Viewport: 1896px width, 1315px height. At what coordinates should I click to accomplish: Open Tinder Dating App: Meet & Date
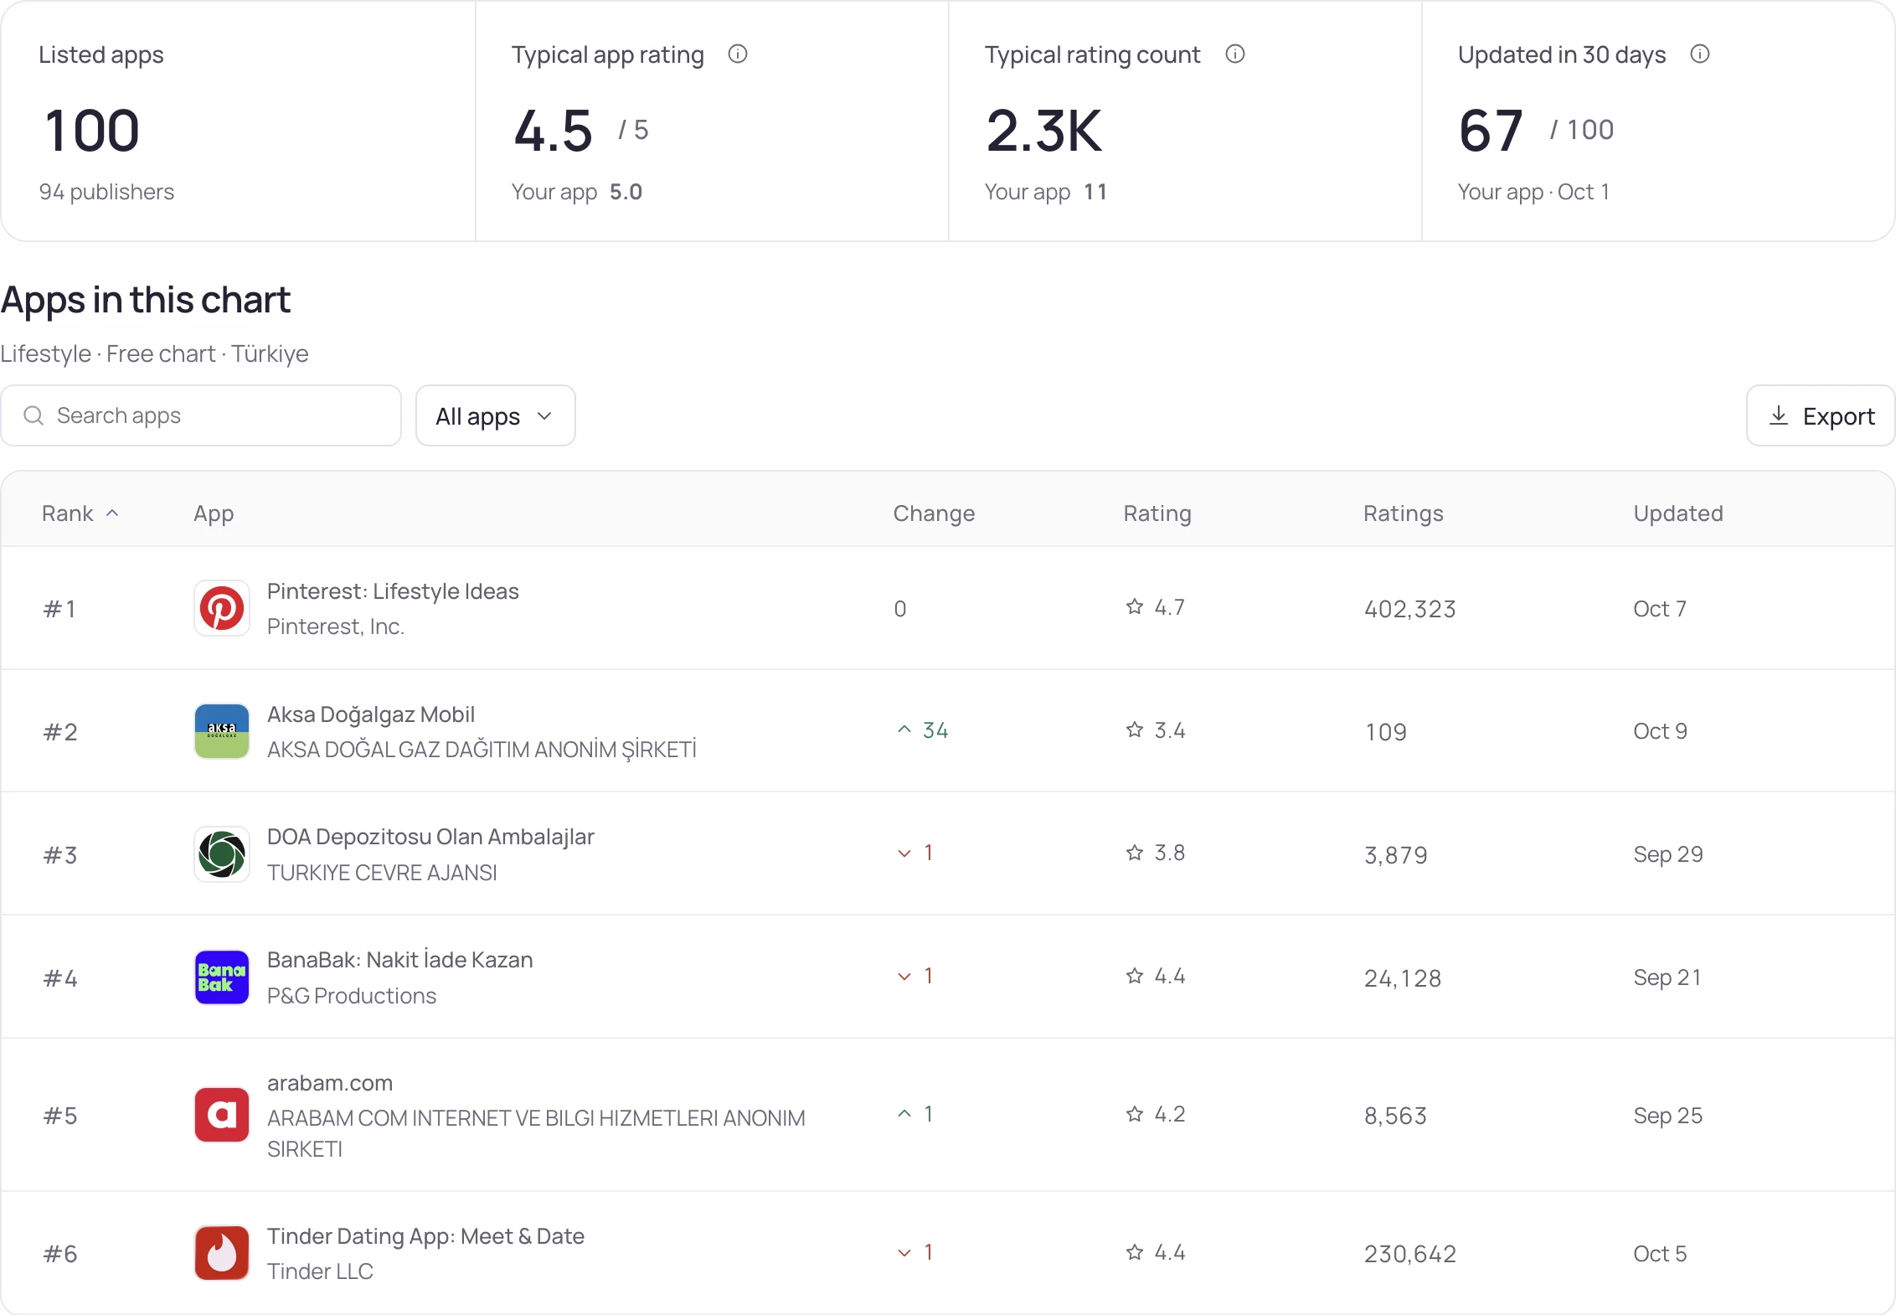coord(425,1236)
